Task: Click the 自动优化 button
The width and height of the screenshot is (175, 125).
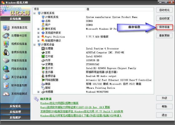Action: click(164, 10)
